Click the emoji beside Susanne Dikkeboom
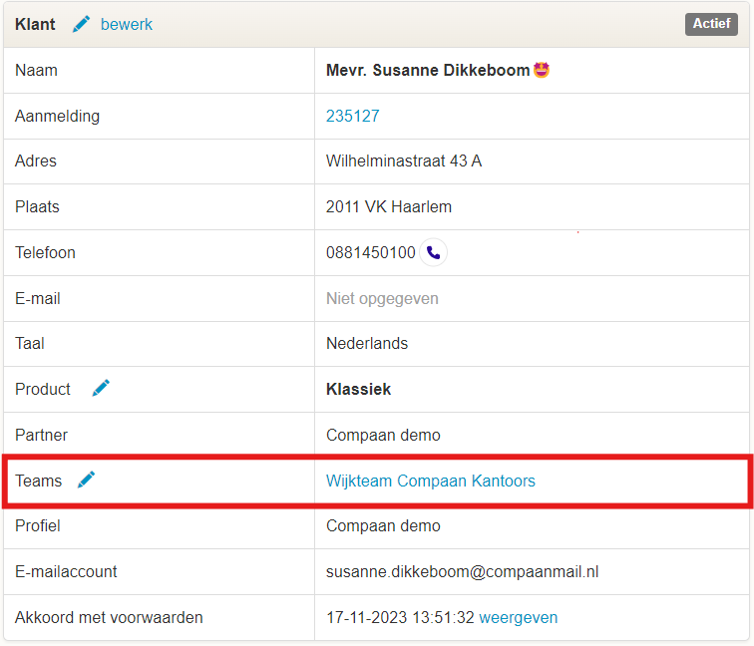Viewport: 754px width, 646px height. 542,70
